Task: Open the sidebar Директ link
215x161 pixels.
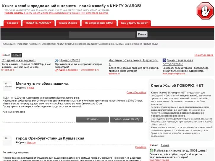Action: (165, 145)
